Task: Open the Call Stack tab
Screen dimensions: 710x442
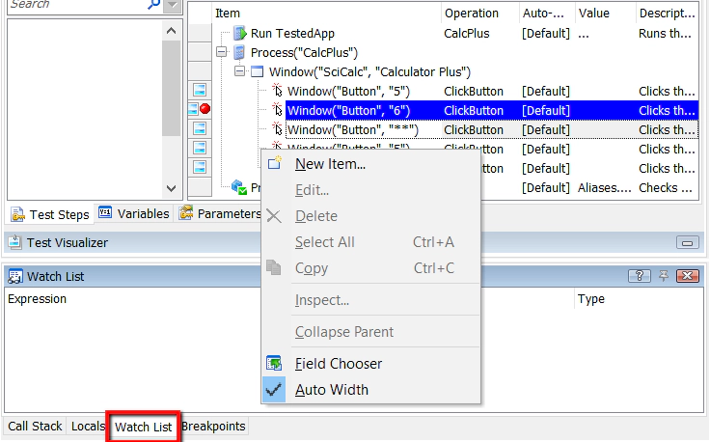Action: click(35, 427)
